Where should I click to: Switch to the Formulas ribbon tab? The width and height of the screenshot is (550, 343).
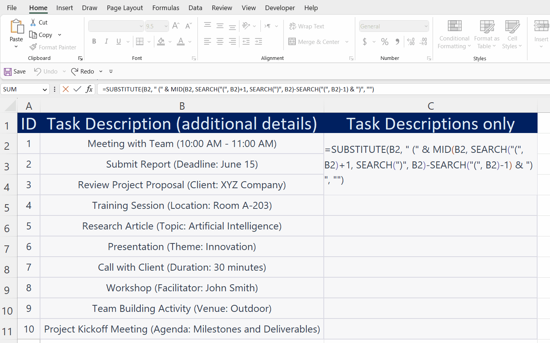166,7
